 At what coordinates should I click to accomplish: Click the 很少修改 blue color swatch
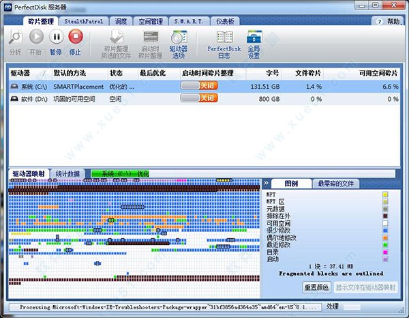(385, 230)
